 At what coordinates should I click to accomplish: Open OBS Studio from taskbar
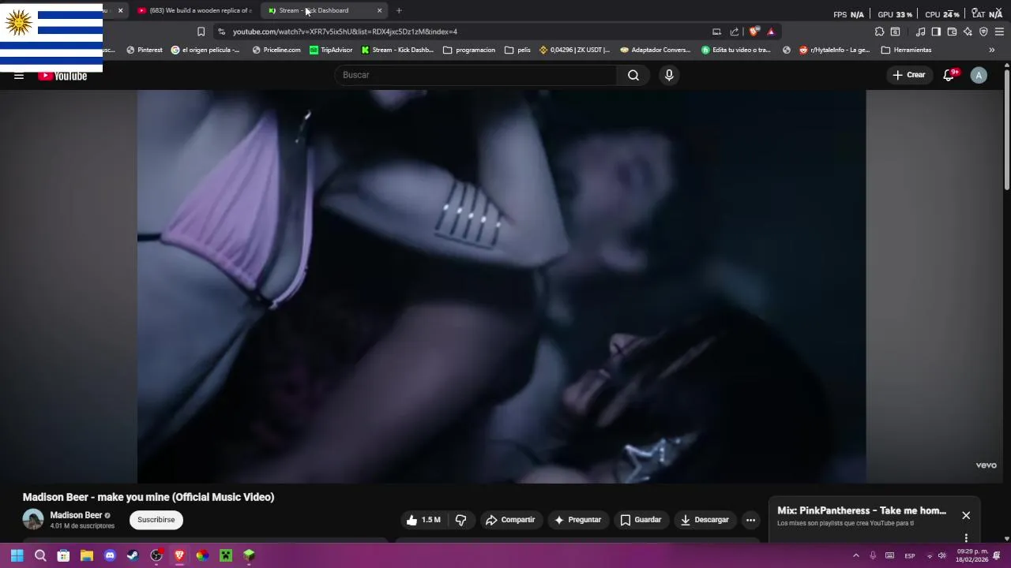click(x=156, y=555)
